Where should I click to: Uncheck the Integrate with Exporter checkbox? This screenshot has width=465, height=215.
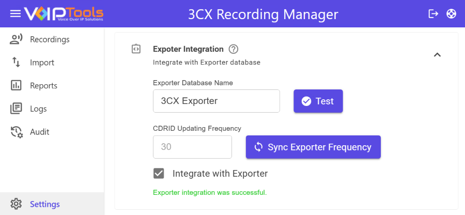[159, 174]
